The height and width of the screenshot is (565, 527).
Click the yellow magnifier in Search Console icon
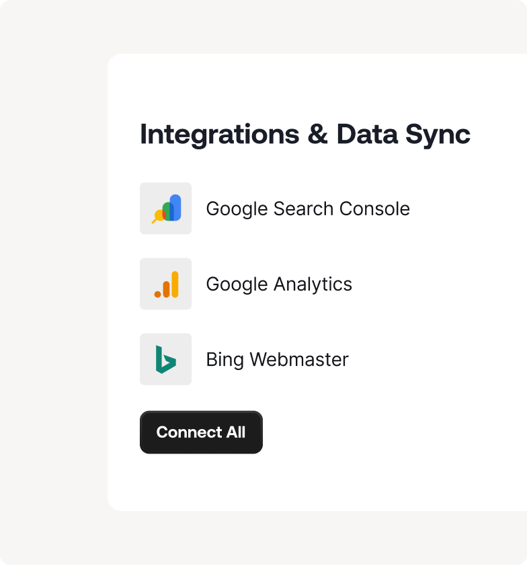coord(159,216)
